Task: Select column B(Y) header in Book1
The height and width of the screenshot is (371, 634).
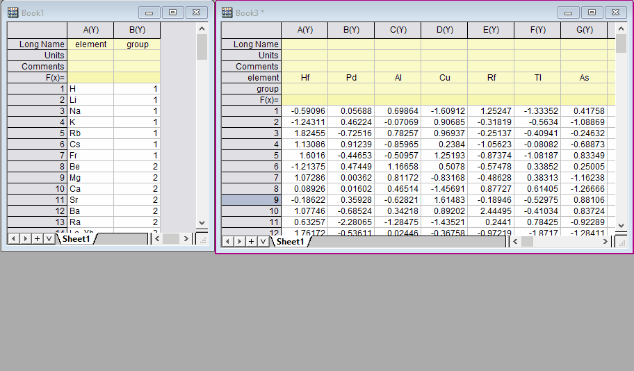Action: 136,30
